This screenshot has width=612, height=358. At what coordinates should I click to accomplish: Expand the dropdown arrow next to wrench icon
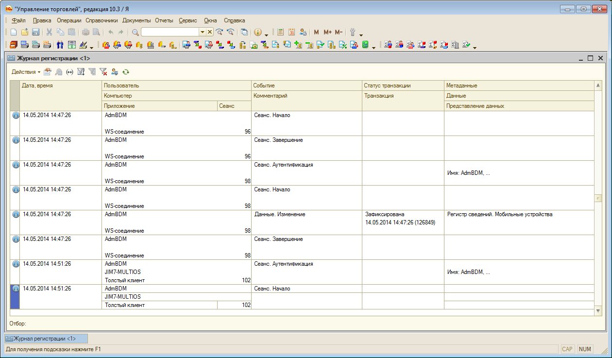pos(361,34)
